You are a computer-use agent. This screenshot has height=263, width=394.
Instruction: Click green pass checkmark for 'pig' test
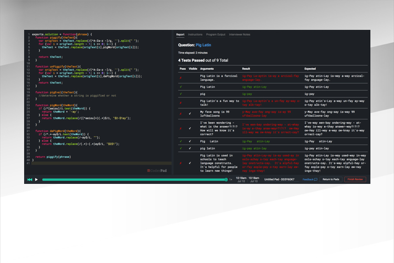click(180, 94)
